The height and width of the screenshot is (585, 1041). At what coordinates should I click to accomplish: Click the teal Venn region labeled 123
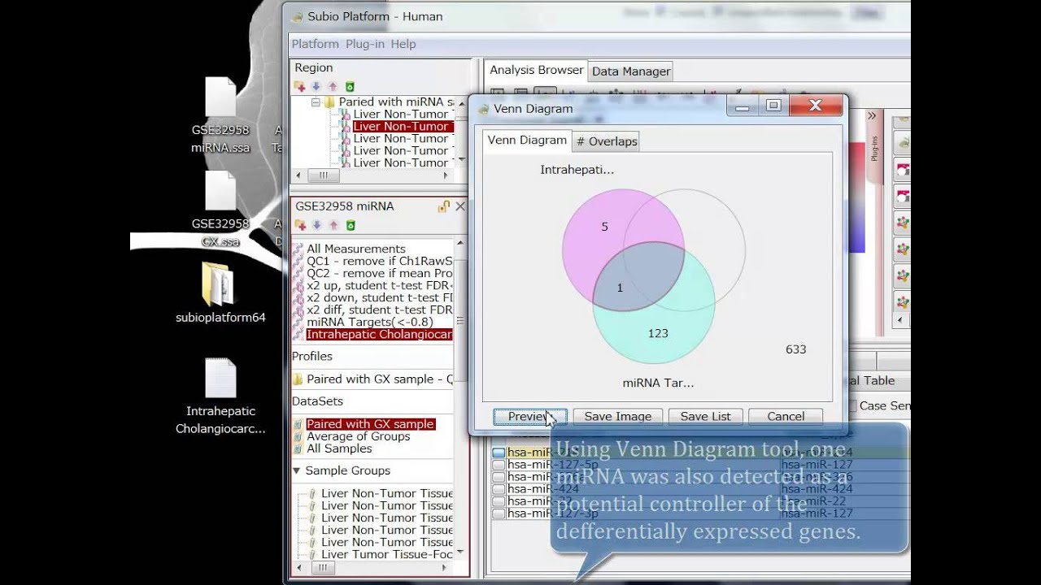(x=658, y=333)
